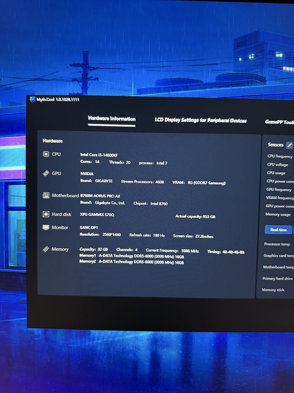This screenshot has width=294, height=393.
Task: Click Actual capacity: 953 GB value
Action: click(195, 216)
